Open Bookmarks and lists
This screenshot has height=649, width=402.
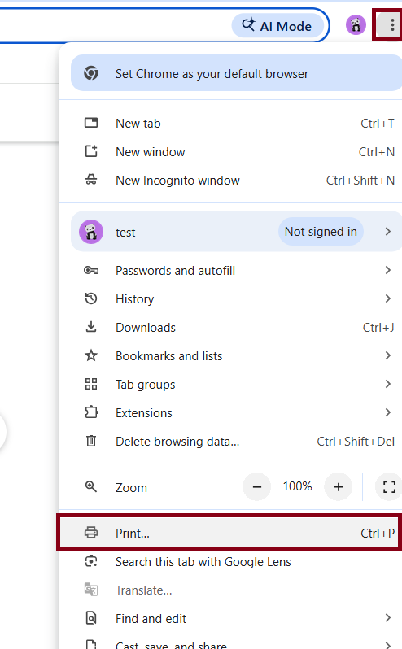click(230, 356)
